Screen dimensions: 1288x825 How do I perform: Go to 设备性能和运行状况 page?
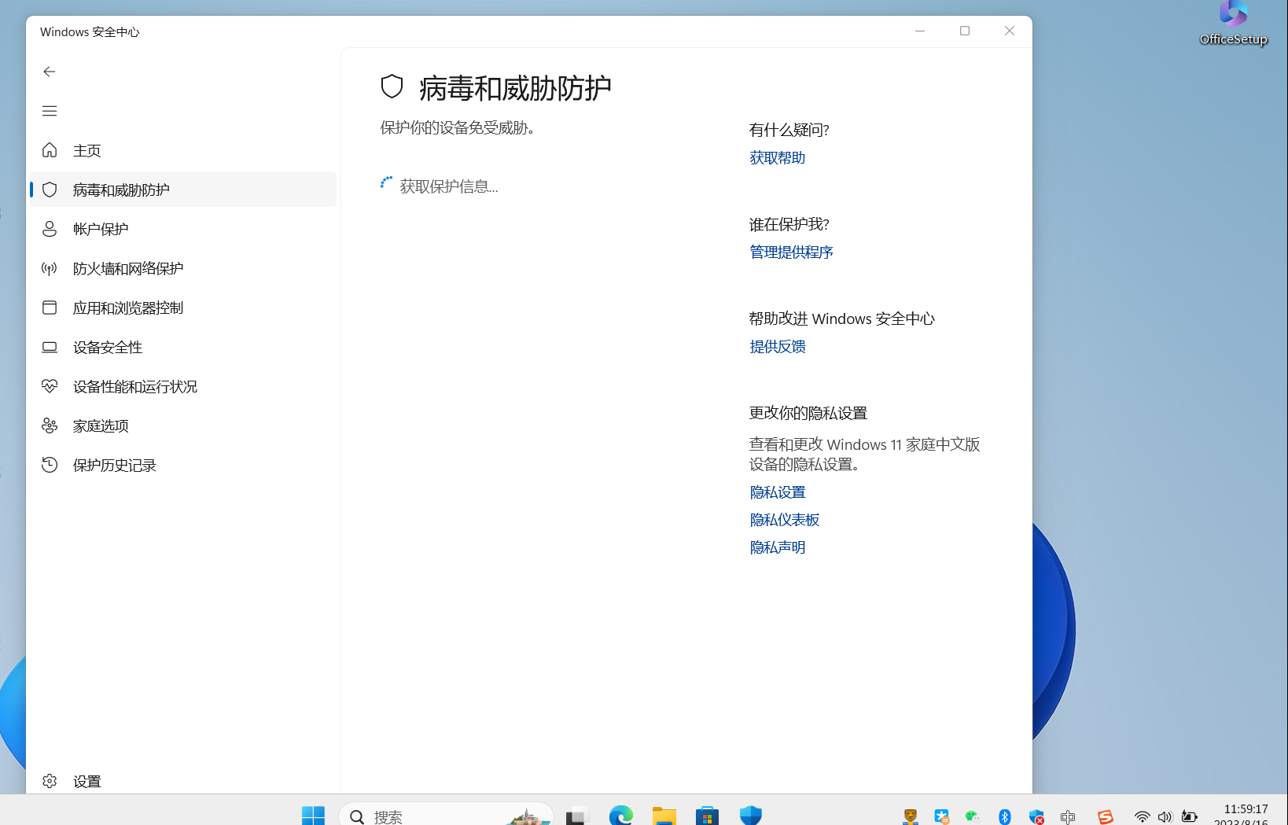point(134,386)
